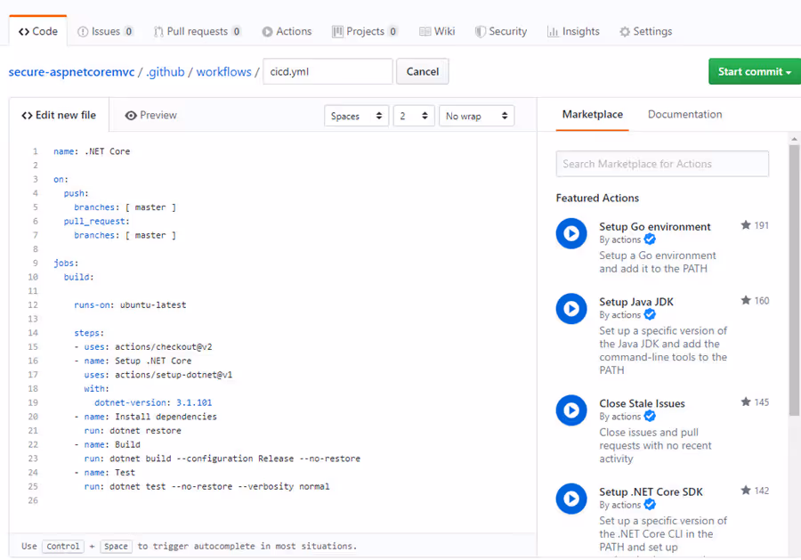Click the Insights graph icon
801x560 pixels.
(553, 32)
